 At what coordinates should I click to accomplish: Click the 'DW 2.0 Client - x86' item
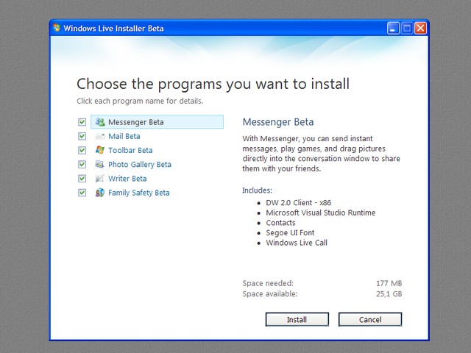299,203
